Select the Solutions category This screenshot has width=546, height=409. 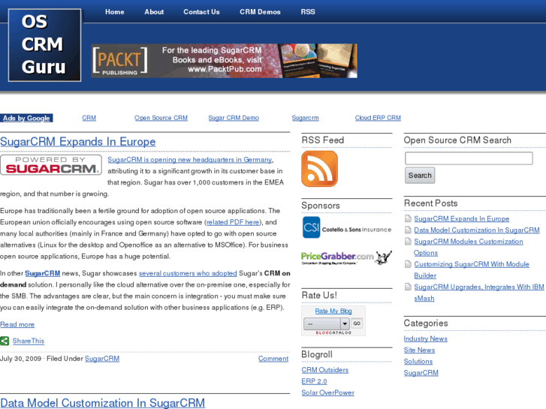click(x=418, y=361)
